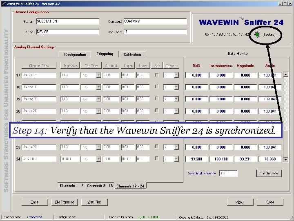The width and height of the screenshot is (294, 221).
Task: Open Trig Type dropdown for channel 20
Action: click(99, 111)
